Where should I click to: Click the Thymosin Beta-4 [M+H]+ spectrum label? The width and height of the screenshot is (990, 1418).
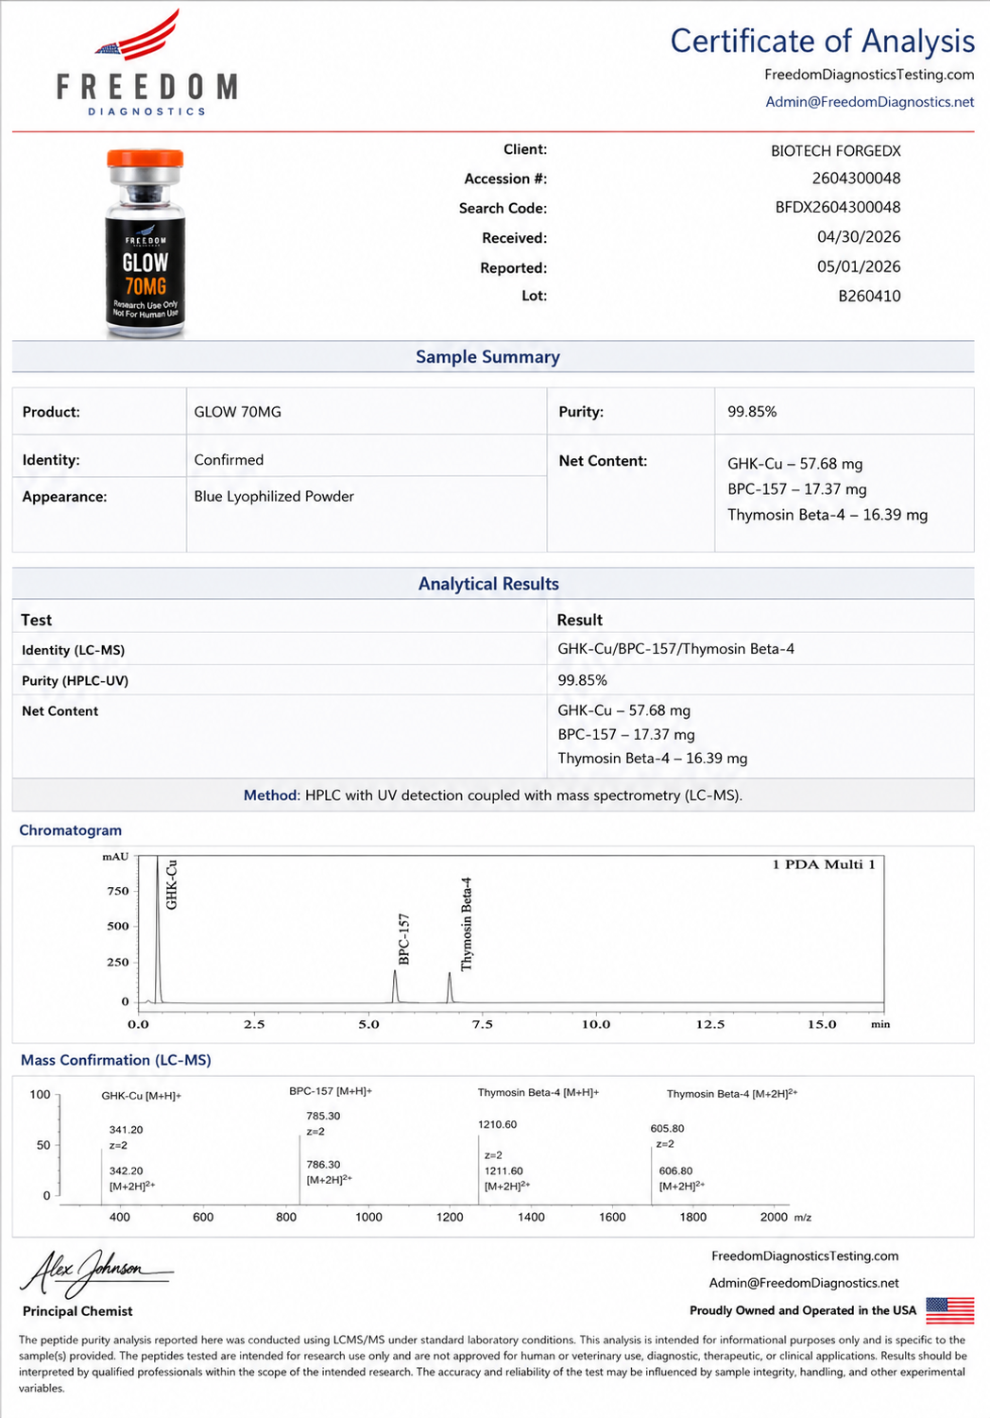point(538,1092)
